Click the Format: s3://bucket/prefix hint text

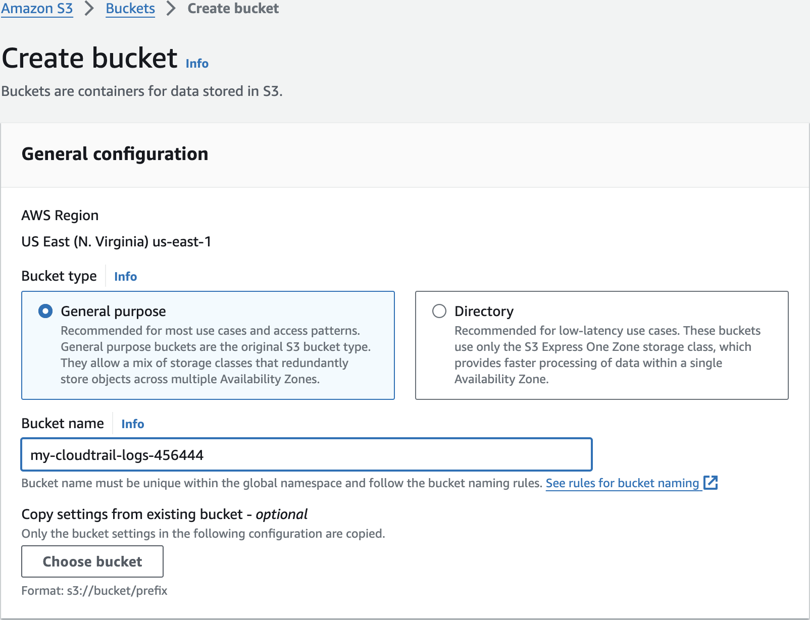tap(94, 591)
